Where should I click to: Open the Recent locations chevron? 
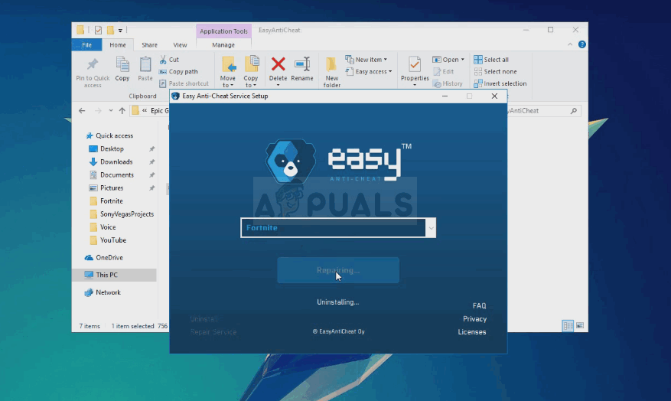110,111
